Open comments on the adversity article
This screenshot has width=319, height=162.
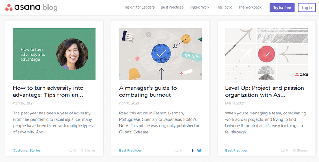[x=72, y=150]
